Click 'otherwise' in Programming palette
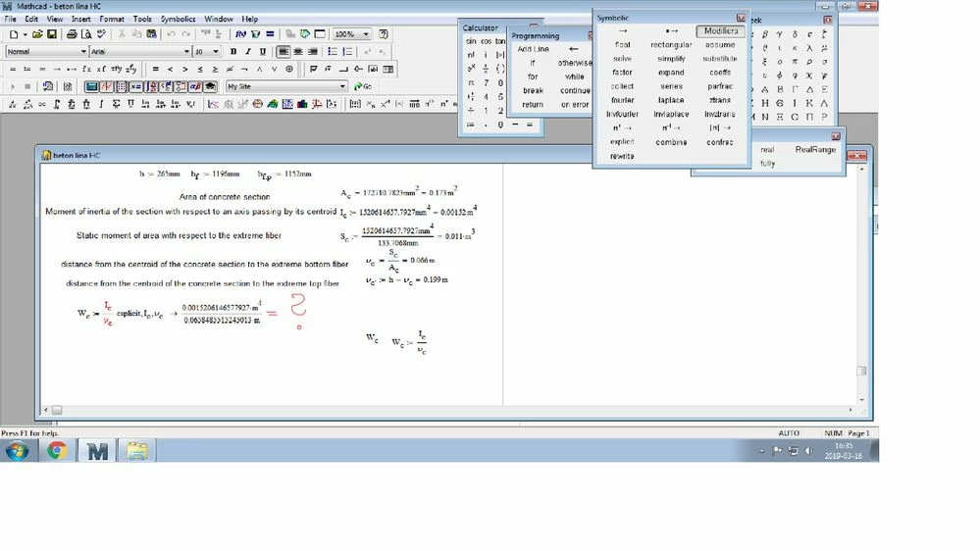 coord(575,63)
